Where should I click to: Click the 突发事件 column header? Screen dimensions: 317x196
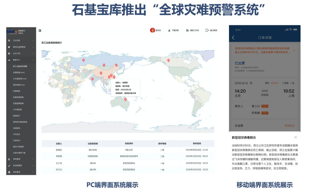pyautogui.click(x=129, y=144)
